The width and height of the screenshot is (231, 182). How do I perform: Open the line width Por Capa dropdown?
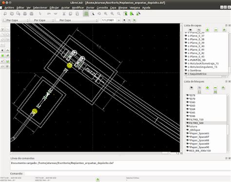coord(43,20)
